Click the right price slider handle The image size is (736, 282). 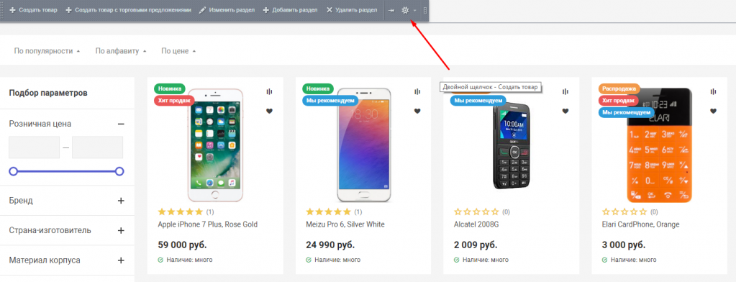[119, 171]
